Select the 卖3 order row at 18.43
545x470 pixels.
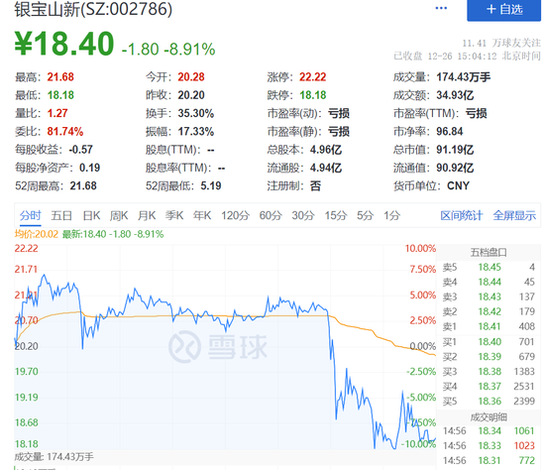[489, 296]
